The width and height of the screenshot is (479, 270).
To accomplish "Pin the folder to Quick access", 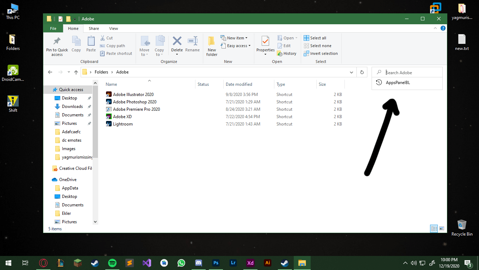I will coord(57,46).
